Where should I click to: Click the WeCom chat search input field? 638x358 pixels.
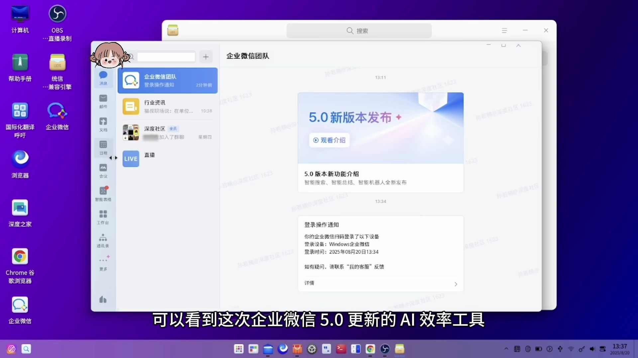point(166,57)
